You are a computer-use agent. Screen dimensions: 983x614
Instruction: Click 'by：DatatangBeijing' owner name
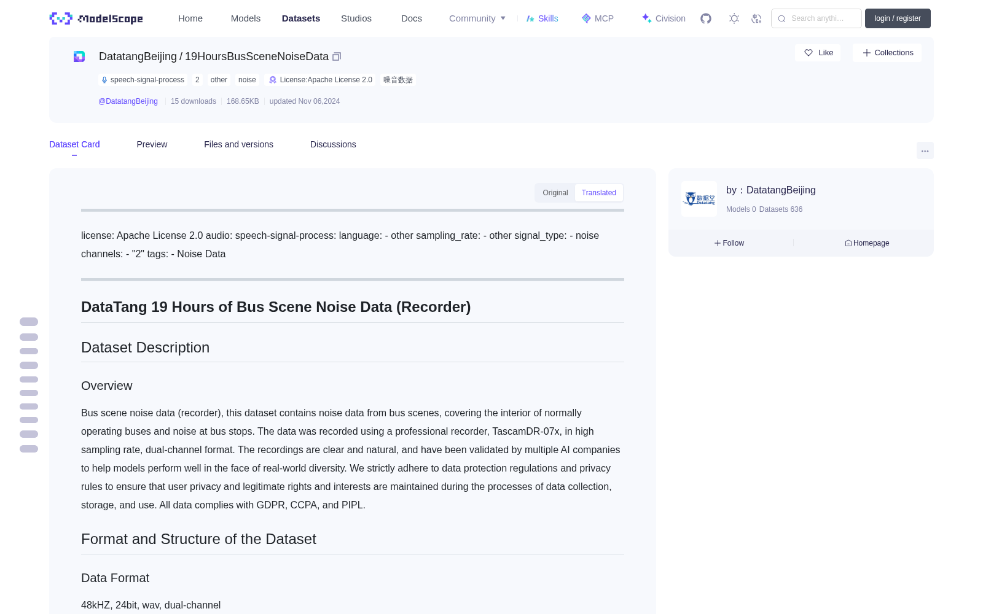[771, 190]
